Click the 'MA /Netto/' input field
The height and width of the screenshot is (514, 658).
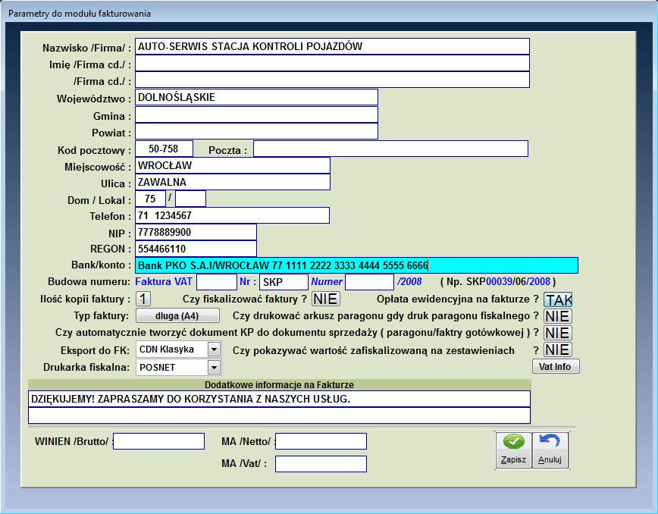click(321, 441)
